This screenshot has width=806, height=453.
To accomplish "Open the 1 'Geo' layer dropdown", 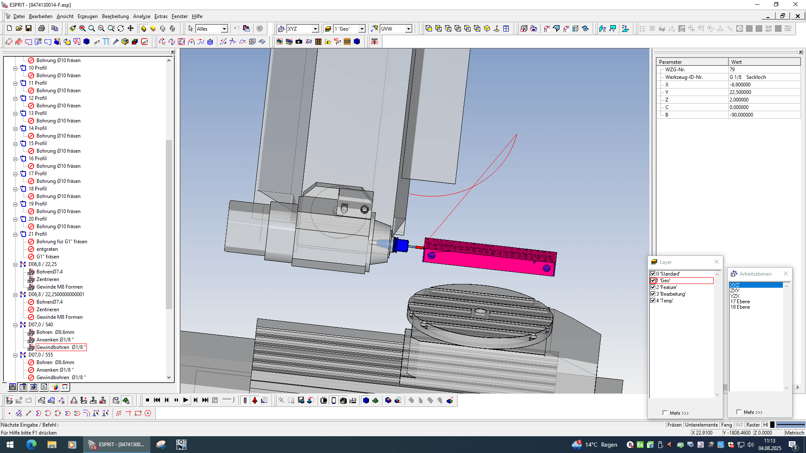I will coord(362,29).
